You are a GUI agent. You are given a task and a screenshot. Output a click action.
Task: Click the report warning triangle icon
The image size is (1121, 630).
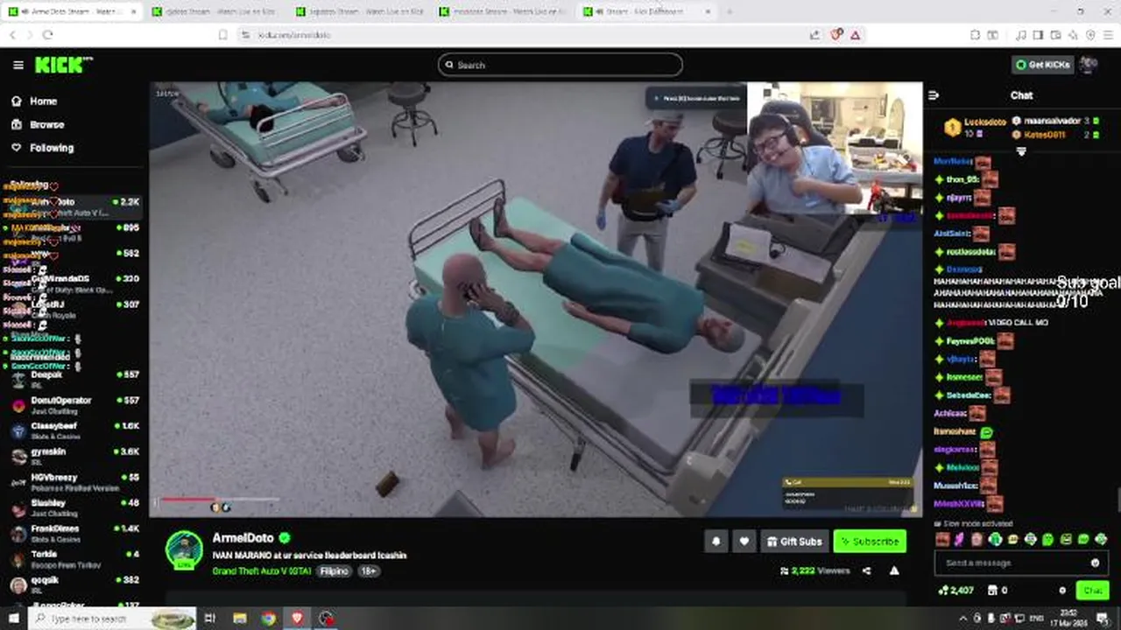[894, 570]
